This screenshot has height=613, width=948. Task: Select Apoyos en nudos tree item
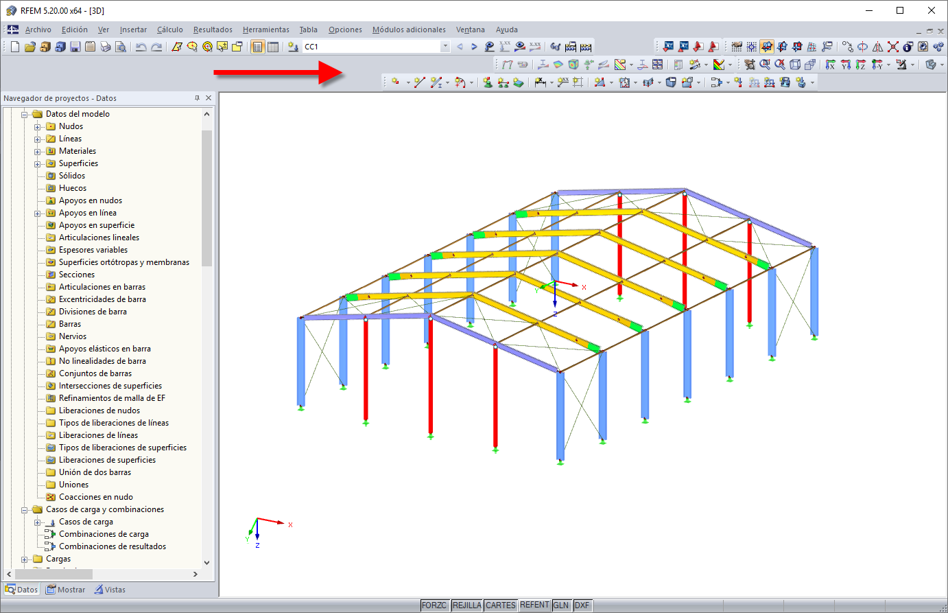[91, 200]
